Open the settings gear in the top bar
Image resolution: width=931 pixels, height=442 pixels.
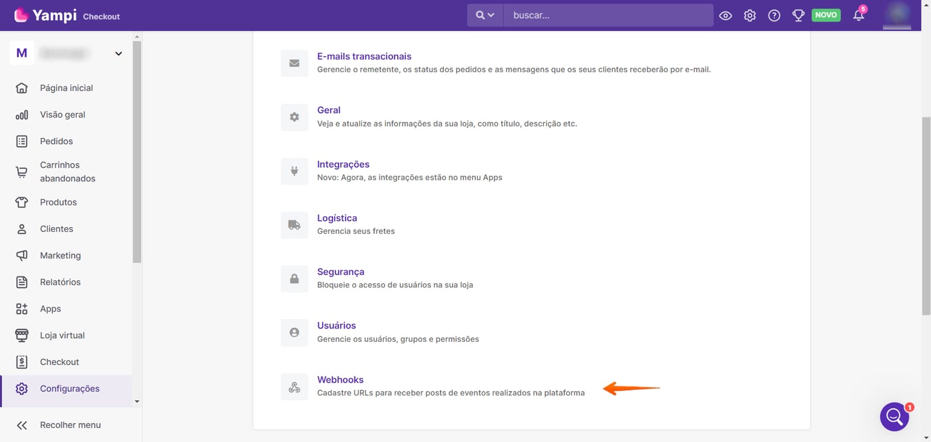tap(750, 14)
